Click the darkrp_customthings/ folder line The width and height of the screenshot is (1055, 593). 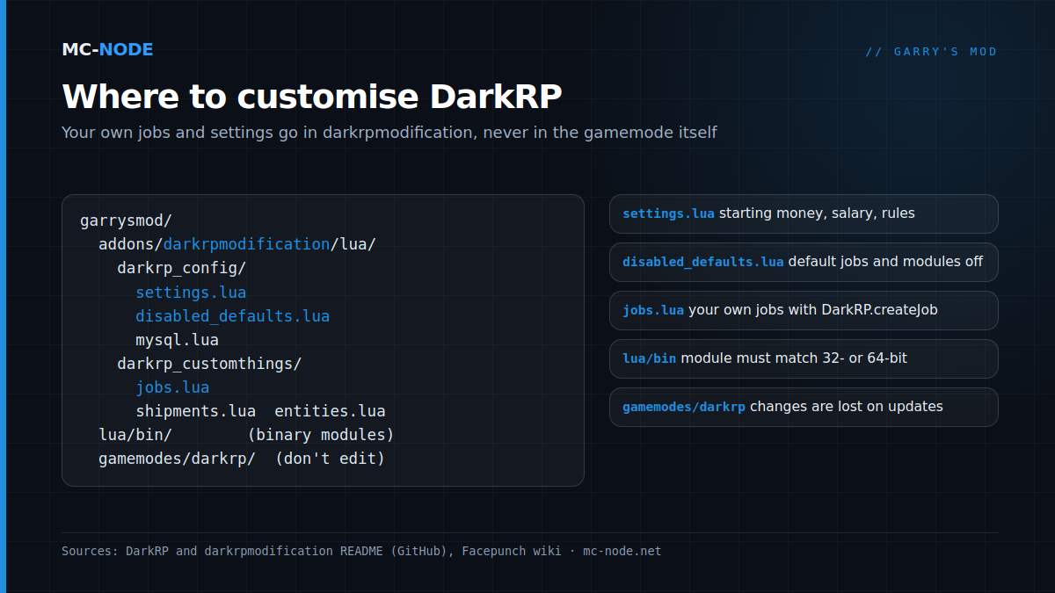click(209, 363)
